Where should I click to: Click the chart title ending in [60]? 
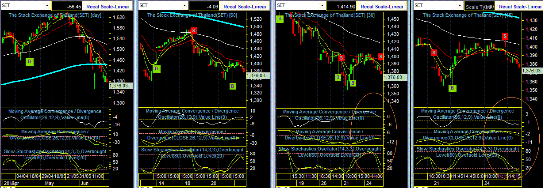[192, 15]
